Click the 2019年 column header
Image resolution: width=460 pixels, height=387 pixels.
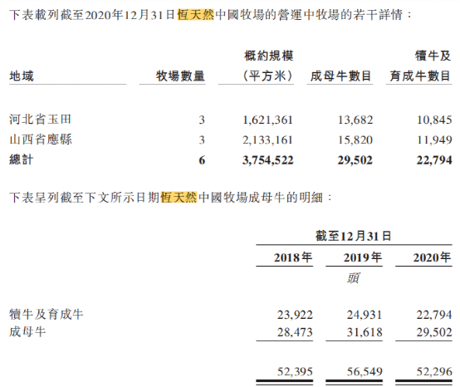[363, 257]
